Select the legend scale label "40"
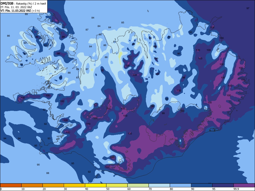Viewport: 255px width, 191px height. (x=87, y=189)
